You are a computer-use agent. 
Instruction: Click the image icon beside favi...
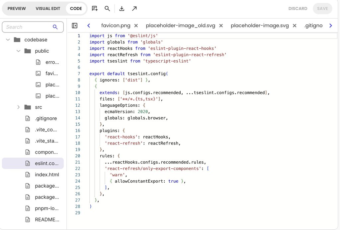pos(38,73)
